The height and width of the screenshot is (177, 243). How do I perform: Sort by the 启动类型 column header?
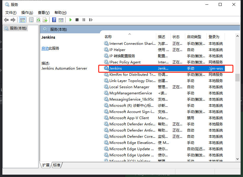tap(194, 37)
